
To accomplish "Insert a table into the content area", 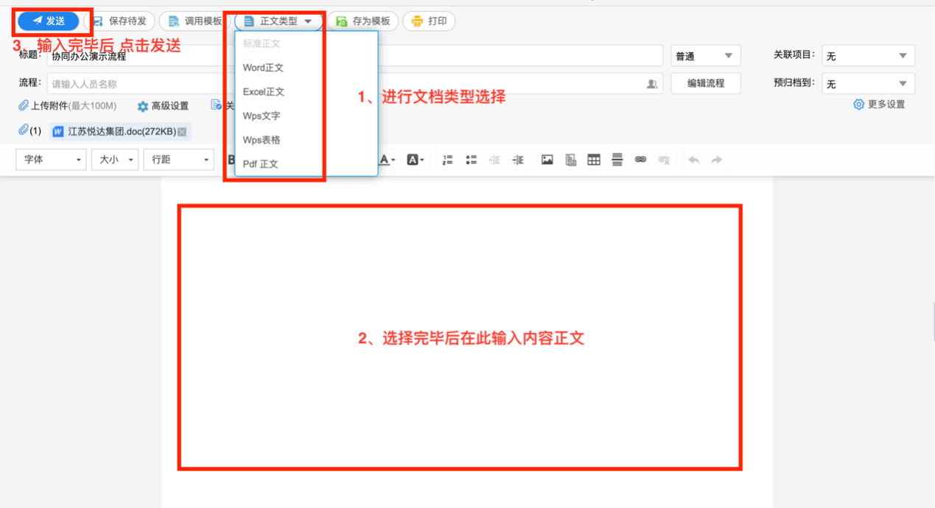I will [594, 160].
